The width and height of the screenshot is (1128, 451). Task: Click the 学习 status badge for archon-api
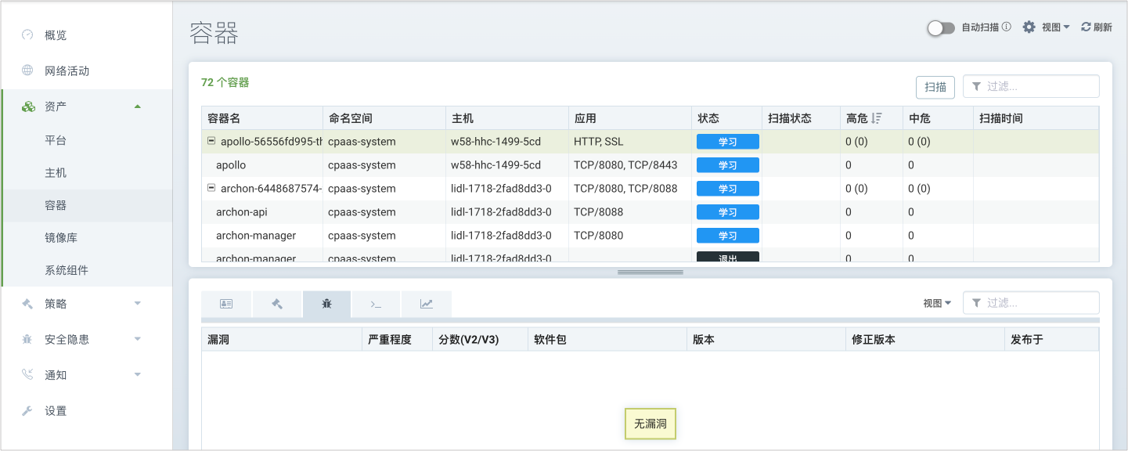click(727, 212)
